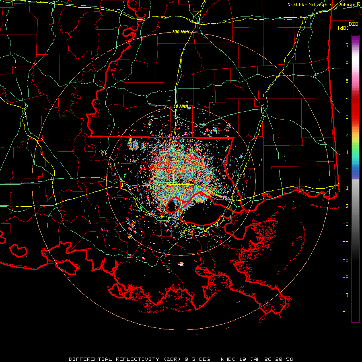Click the [dB] unit label

pyautogui.click(x=343, y=28)
